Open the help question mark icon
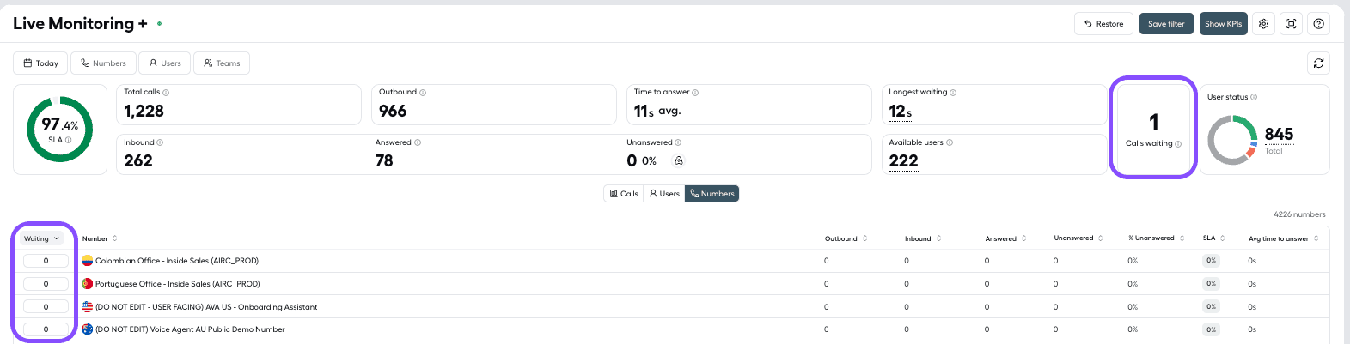The width and height of the screenshot is (1350, 344). (1318, 24)
